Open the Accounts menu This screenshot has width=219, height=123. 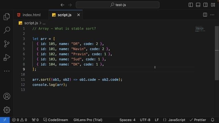coord(7,96)
